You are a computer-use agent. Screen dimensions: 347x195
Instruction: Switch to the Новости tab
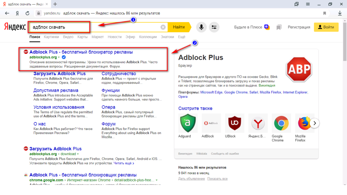coord(115,37)
